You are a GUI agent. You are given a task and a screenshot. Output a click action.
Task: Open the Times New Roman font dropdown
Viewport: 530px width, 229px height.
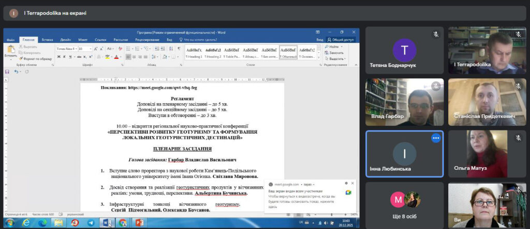point(67,48)
